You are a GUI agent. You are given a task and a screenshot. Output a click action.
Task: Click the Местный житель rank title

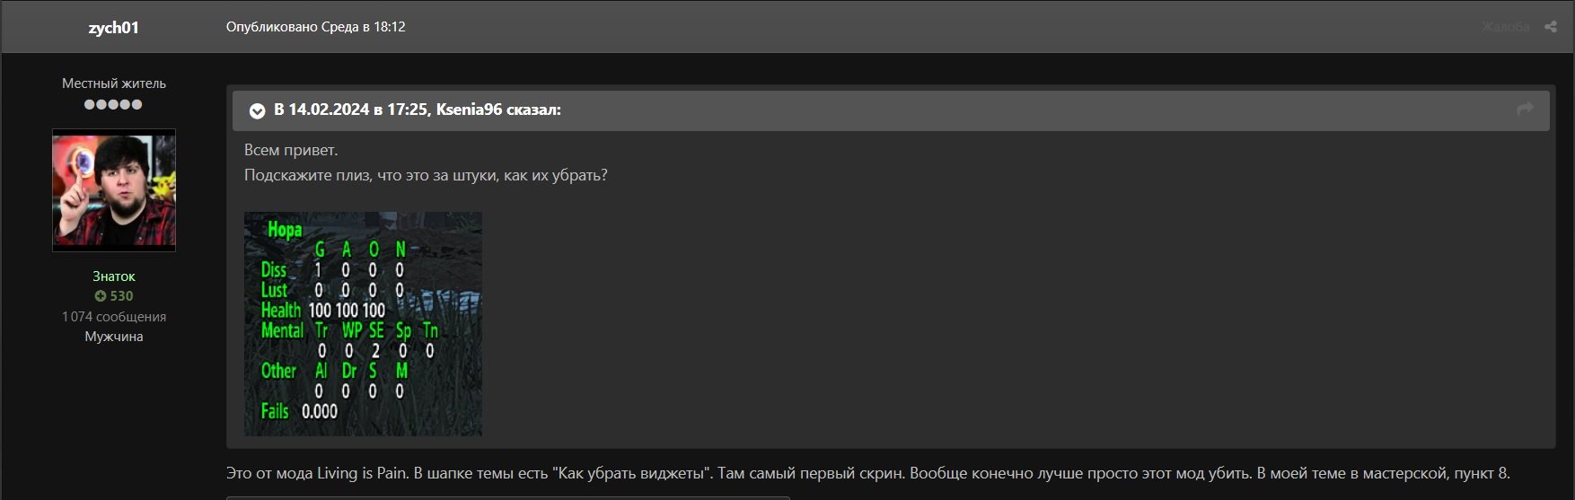tap(113, 83)
